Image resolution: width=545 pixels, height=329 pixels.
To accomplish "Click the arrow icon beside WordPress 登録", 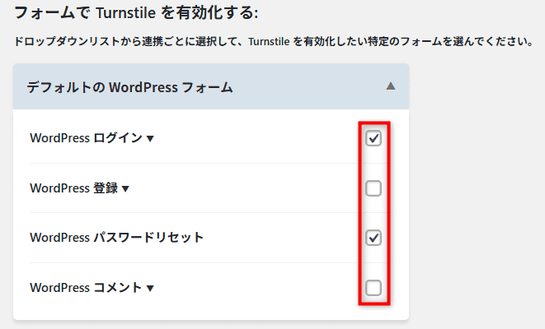I will tap(125, 188).
